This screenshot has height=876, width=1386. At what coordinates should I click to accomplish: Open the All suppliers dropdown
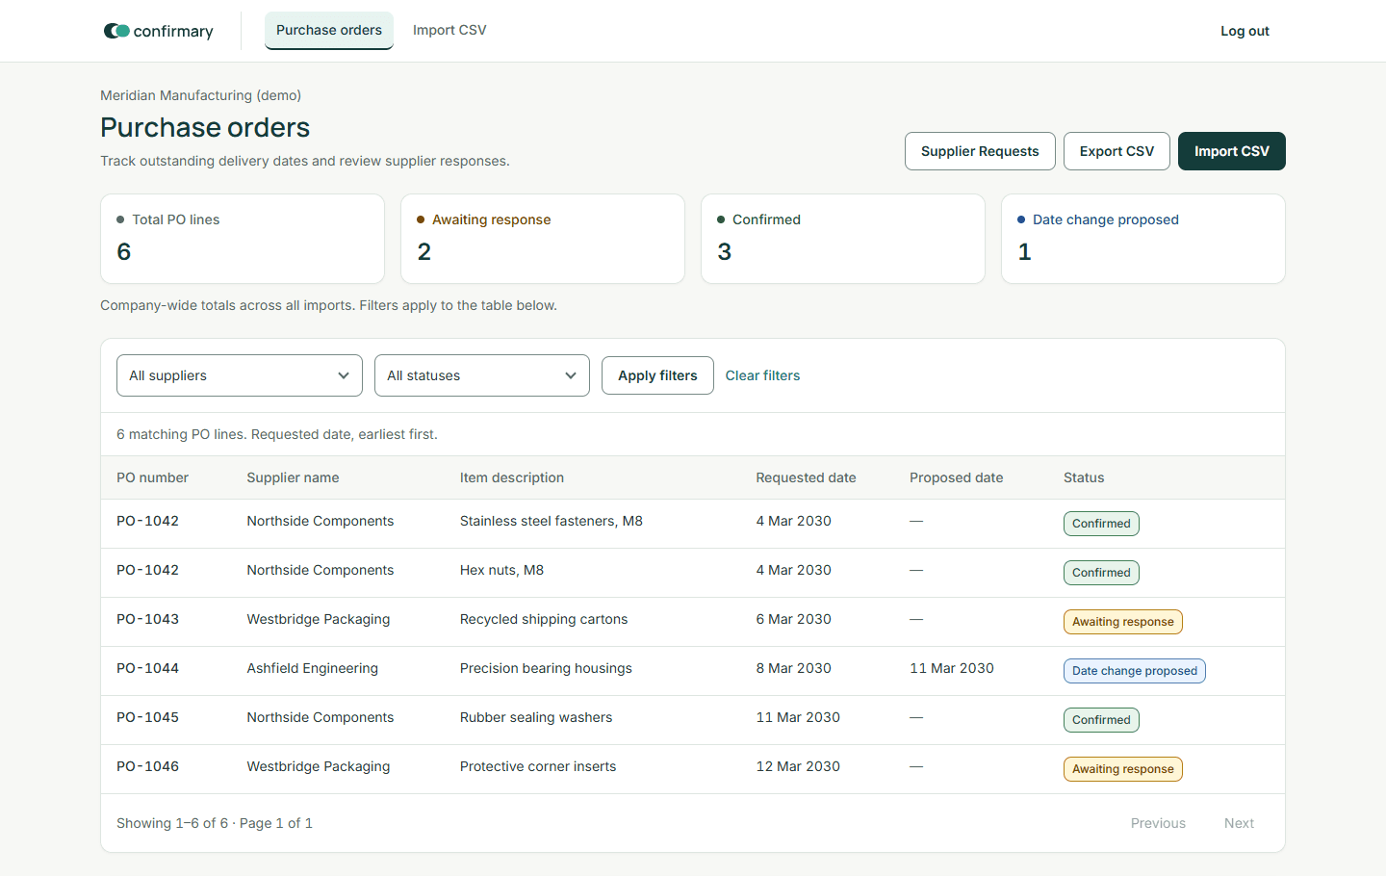pyautogui.click(x=240, y=375)
